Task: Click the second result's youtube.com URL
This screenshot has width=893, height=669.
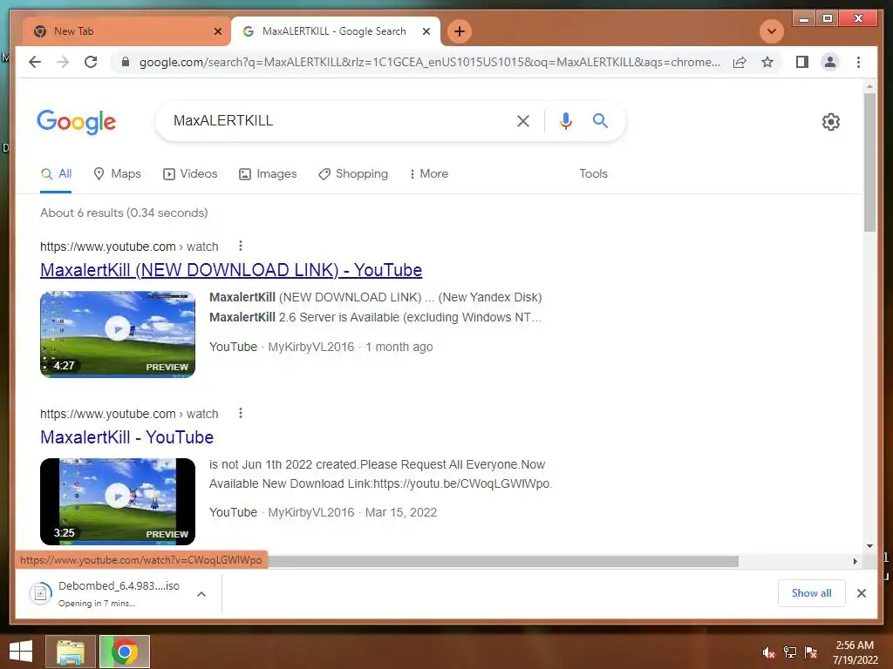Action: click(x=129, y=414)
